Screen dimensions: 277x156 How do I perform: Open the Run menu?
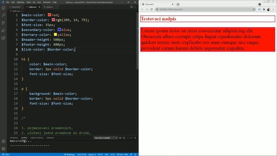(x=39, y=2)
